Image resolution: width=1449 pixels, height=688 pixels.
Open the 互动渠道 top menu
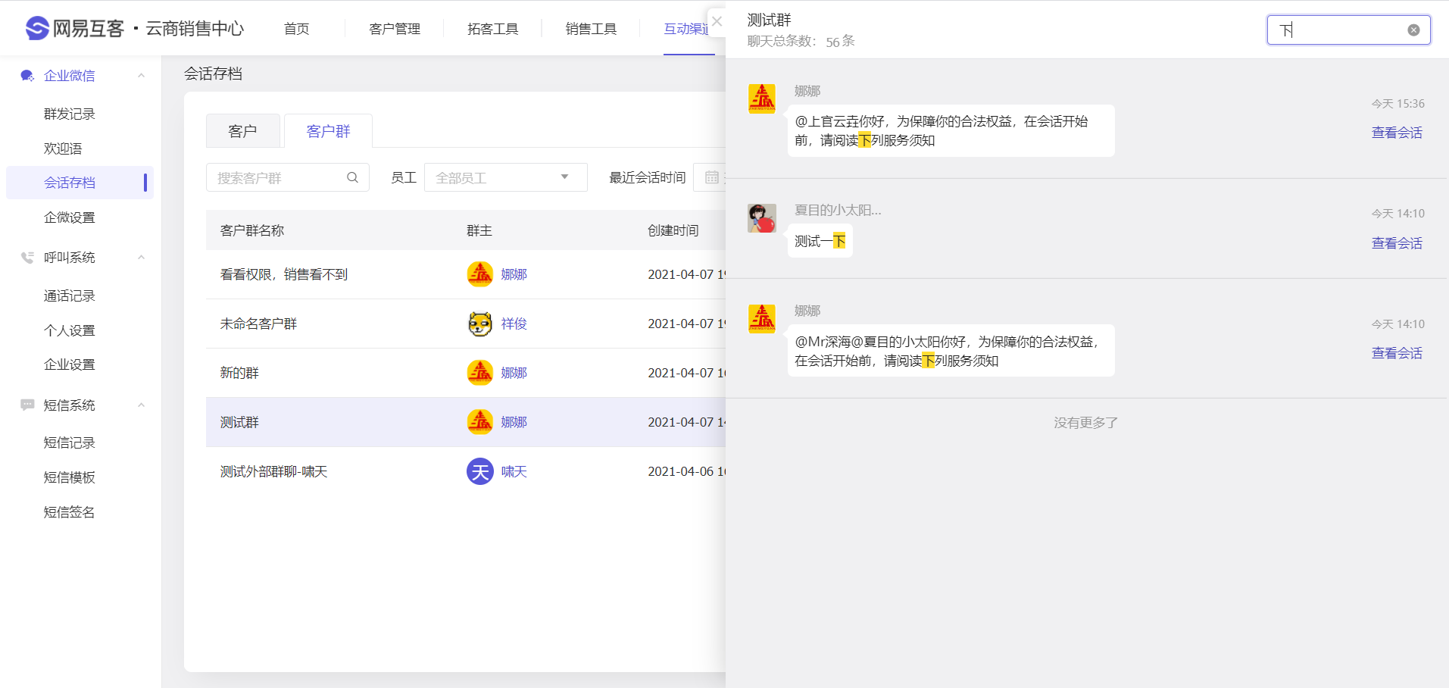tap(688, 29)
